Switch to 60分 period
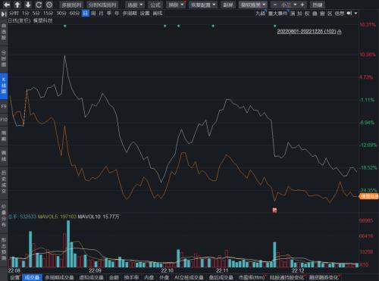The image size is (379, 281). (74, 13)
